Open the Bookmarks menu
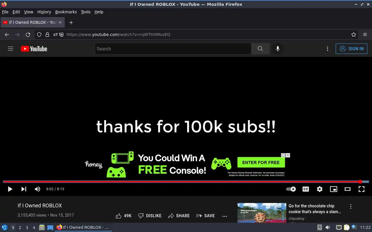The image size is (372, 232). (x=66, y=12)
